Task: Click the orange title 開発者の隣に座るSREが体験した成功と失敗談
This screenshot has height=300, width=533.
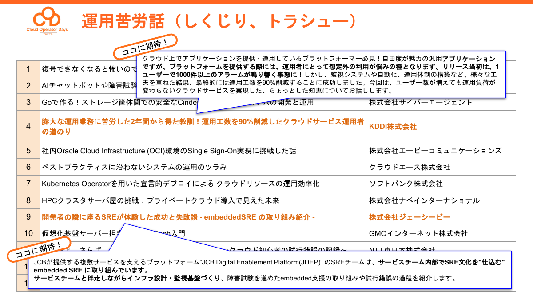Action: coord(179,217)
